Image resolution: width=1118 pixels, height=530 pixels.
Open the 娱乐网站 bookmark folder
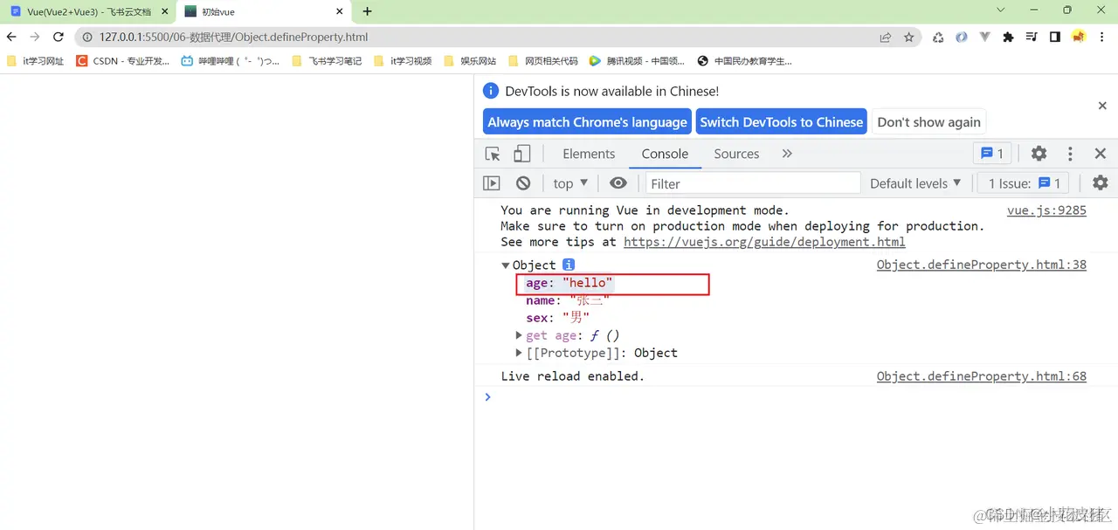(x=470, y=61)
